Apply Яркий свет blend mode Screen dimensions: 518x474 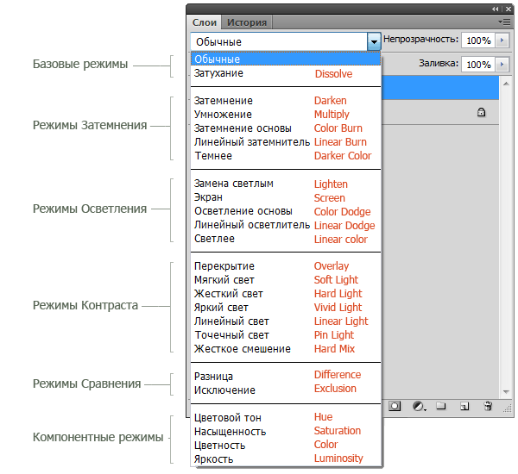(x=286, y=308)
